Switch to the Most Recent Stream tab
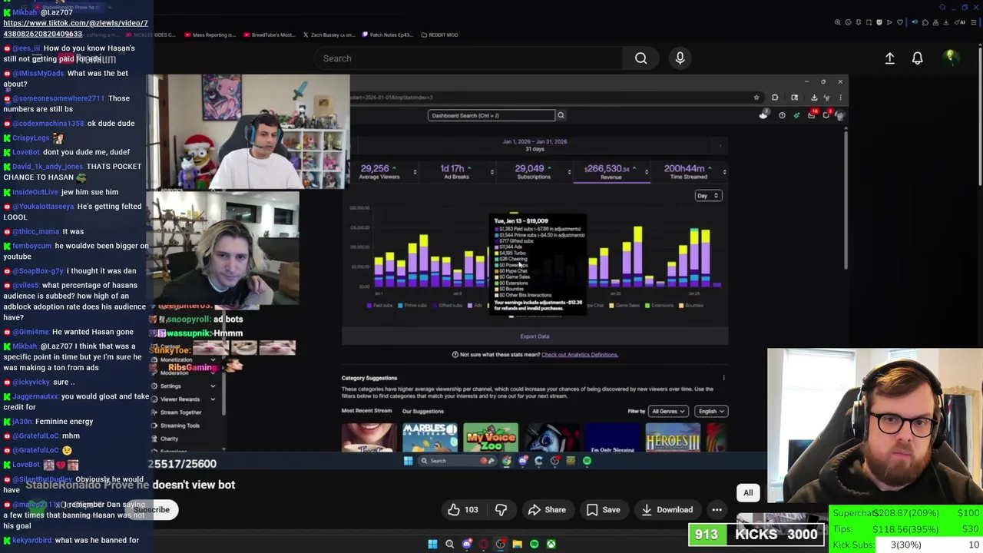The width and height of the screenshot is (983, 553). (x=366, y=411)
